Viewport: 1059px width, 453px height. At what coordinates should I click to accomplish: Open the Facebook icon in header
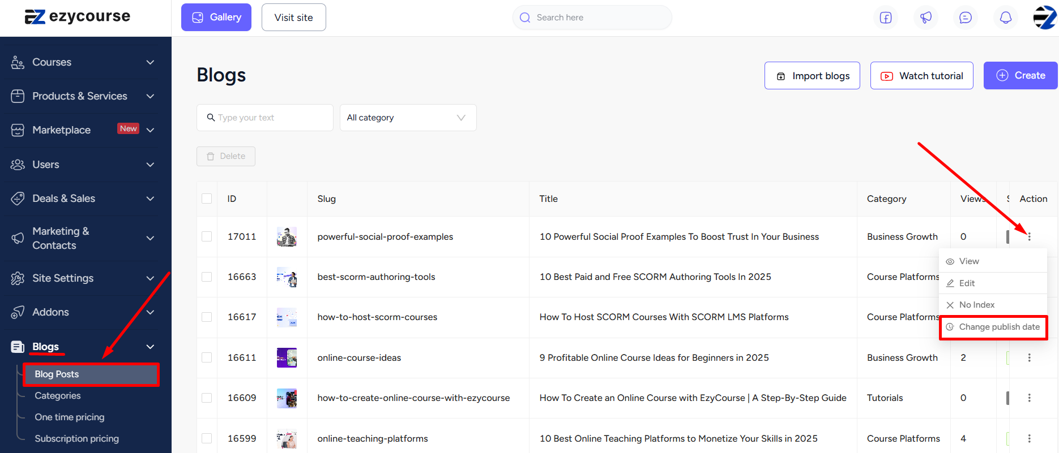pyautogui.click(x=886, y=18)
